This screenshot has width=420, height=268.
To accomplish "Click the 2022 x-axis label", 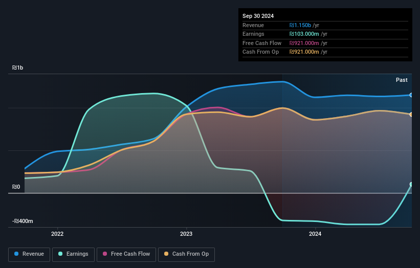I will pyautogui.click(x=57, y=234).
